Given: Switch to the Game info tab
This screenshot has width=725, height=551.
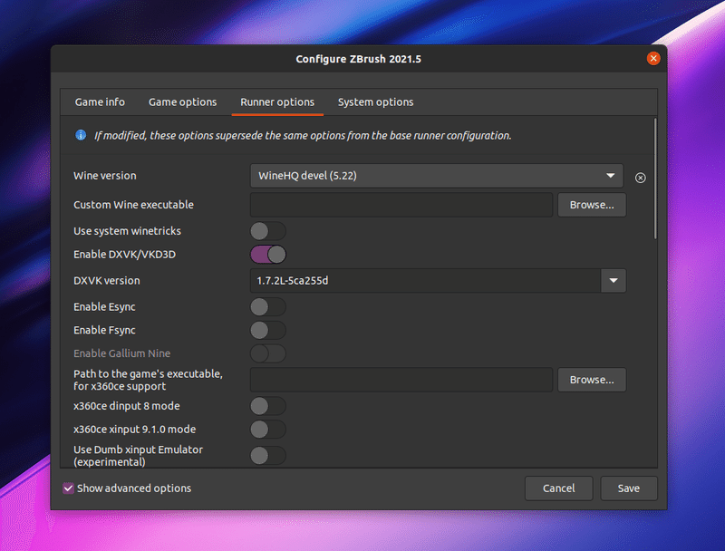Looking at the screenshot, I should tap(100, 102).
